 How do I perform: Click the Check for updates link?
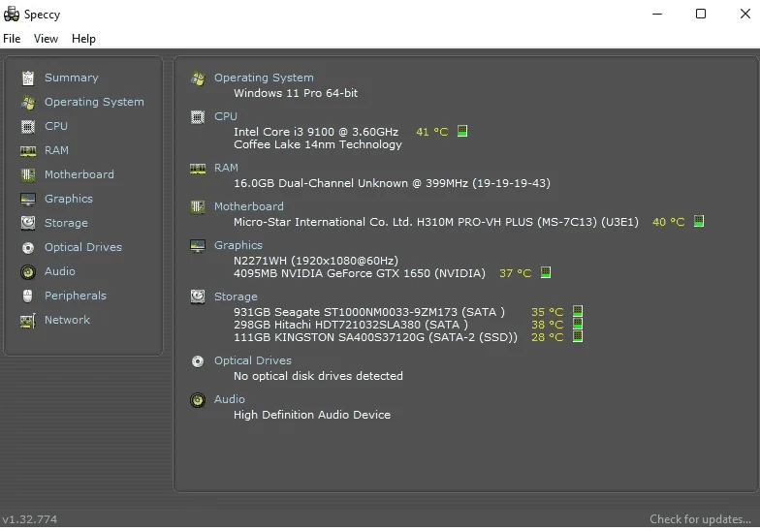click(x=700, y=519)
